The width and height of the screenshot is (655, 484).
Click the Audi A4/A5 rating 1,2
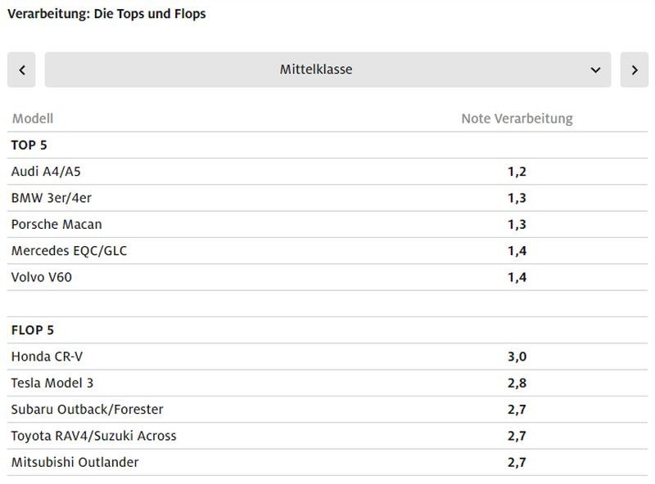[x=517, y=172]
